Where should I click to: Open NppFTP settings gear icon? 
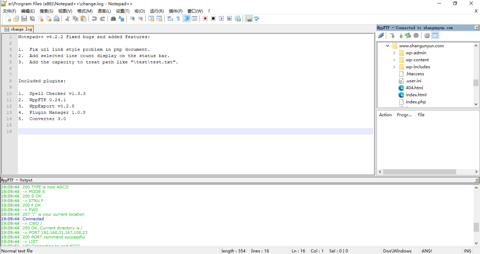click(x=427, y=35)
